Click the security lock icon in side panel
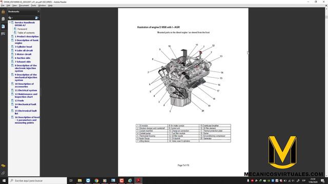The image size is (328, 184). click(3, 12)
